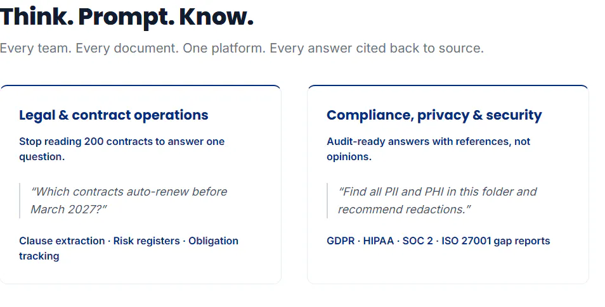Viewport: 605px width, 307px height.
Task: Click the HIPAA label
Action: pyautogui.click(x=379, y=241)
